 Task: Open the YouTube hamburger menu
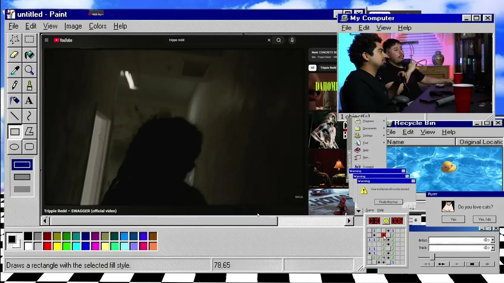(46, 40)
